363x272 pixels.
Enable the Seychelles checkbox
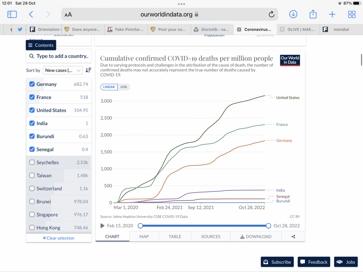(32, 162)
